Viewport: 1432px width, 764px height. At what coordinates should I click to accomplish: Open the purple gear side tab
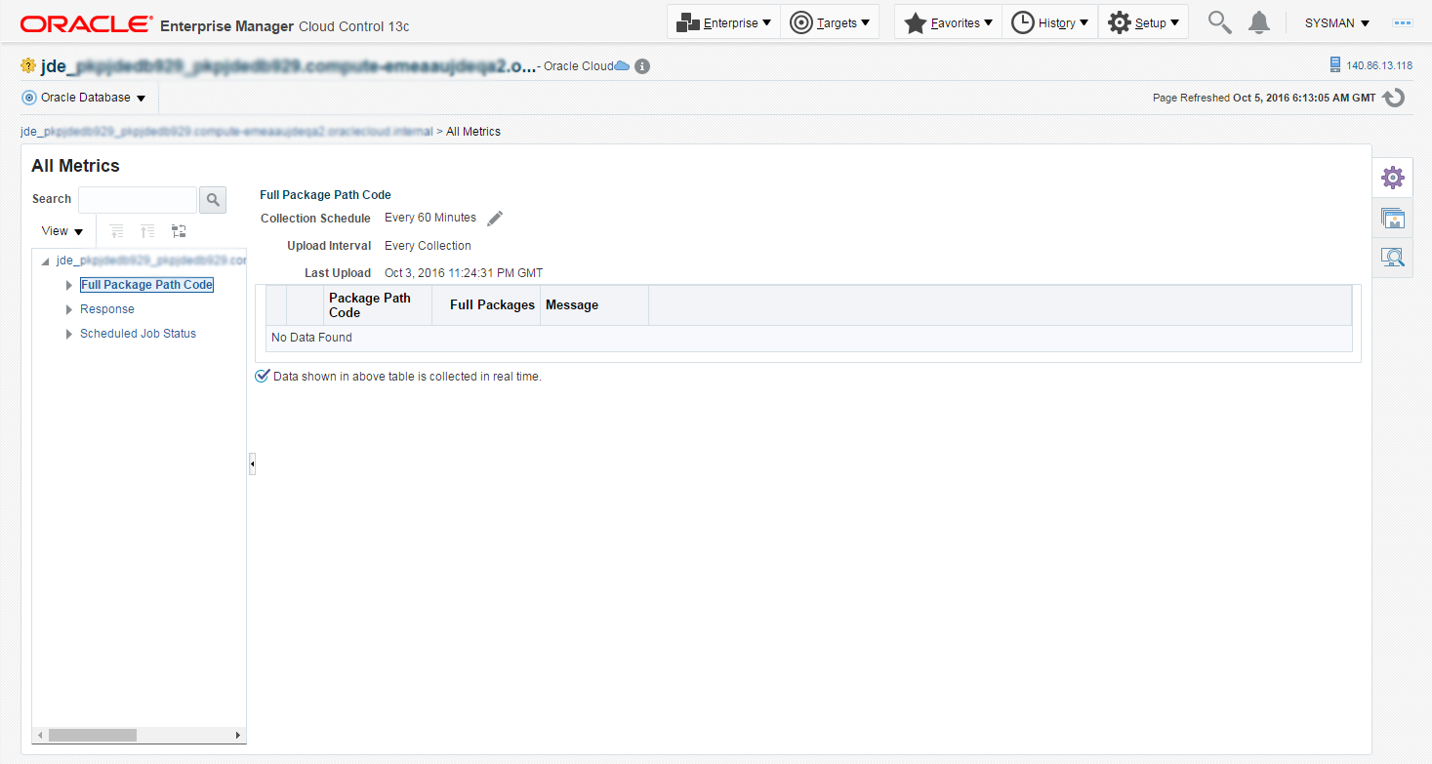coord(1392,178)
